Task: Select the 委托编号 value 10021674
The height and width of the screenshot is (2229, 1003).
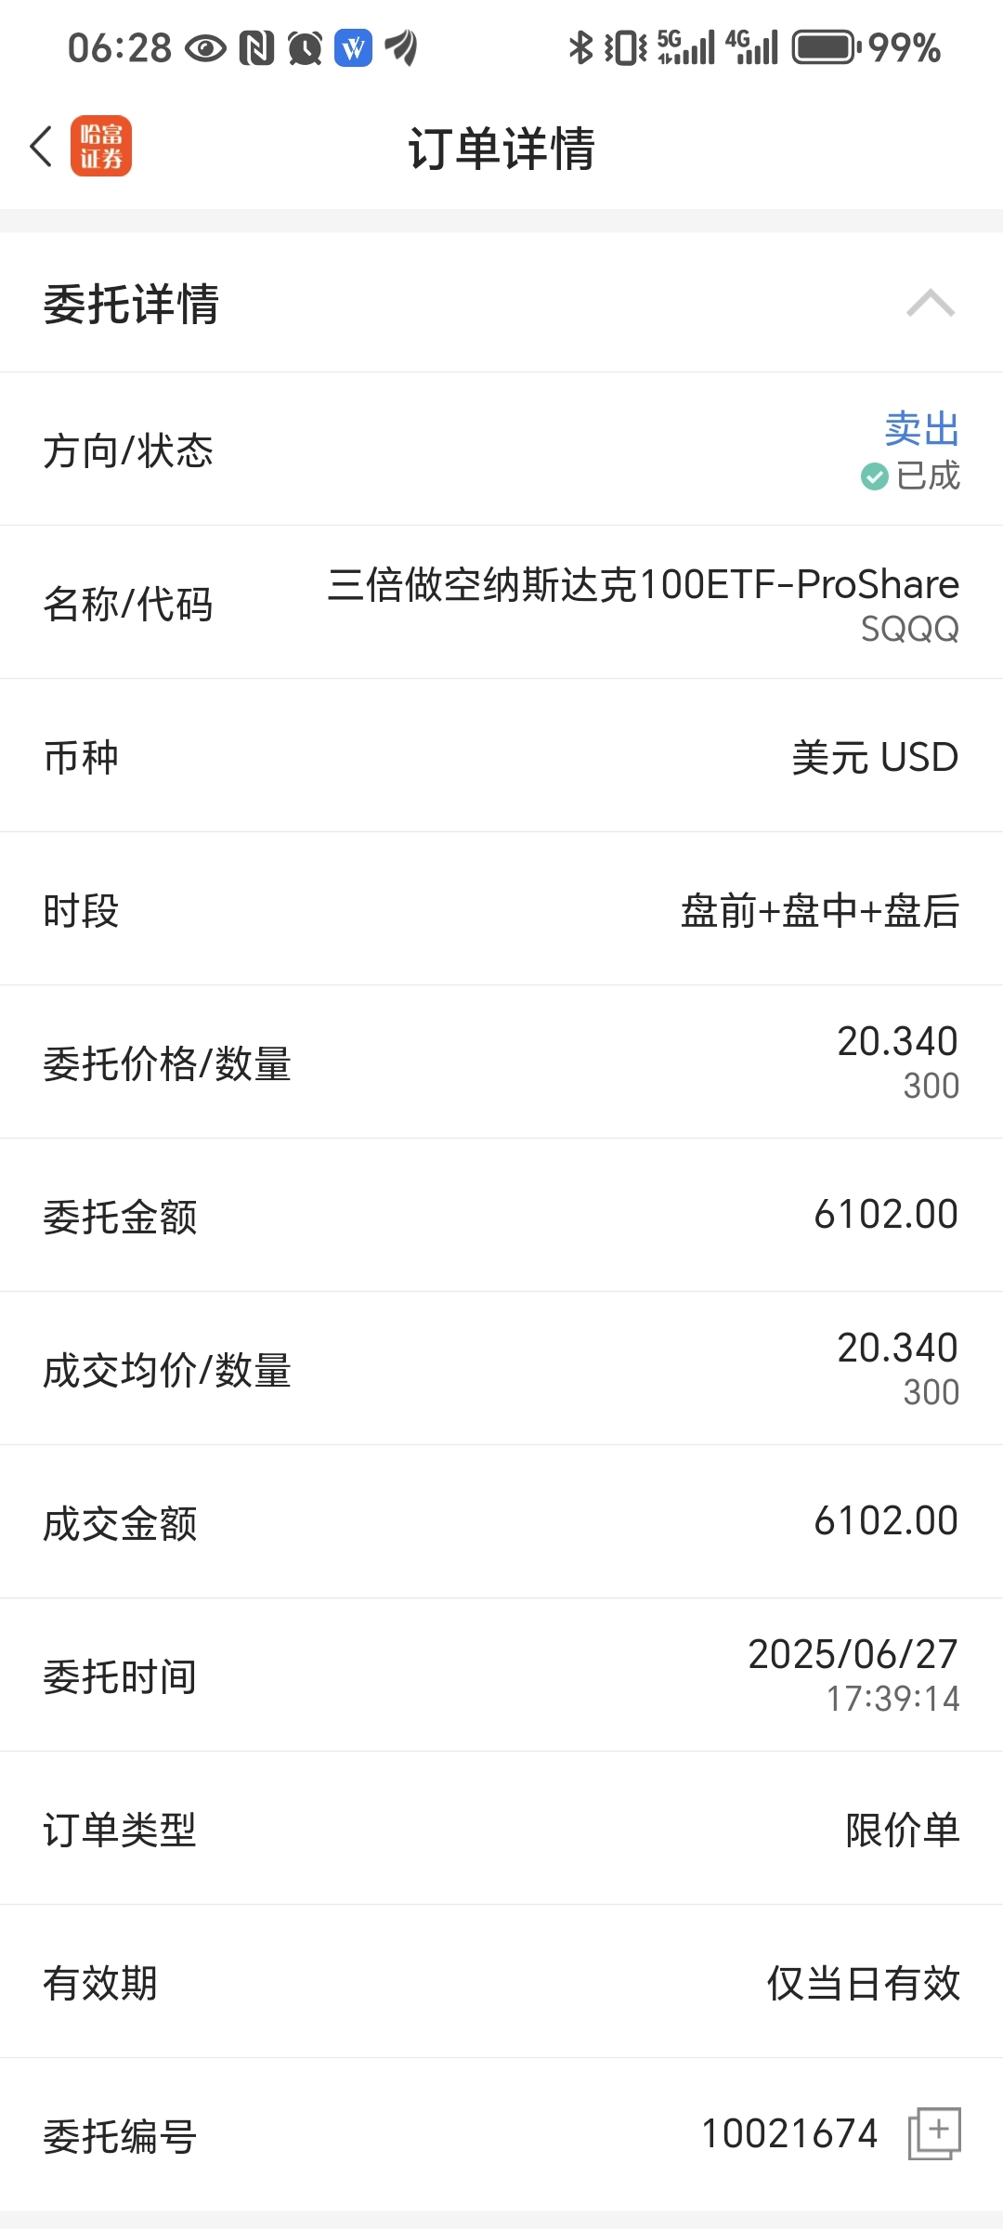Action: (x=789, y=2134)
